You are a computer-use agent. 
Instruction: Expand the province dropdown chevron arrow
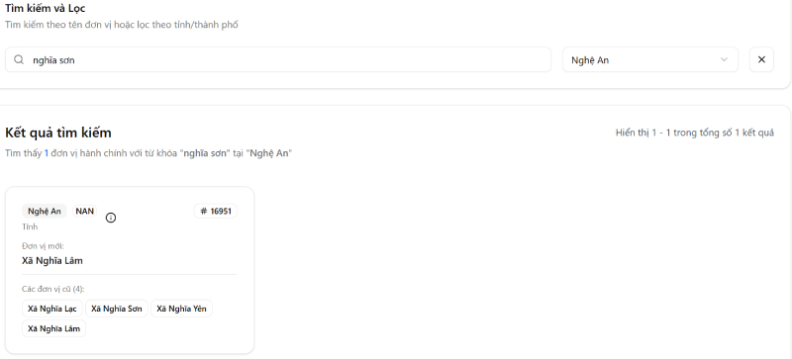(x=724, y=59)
